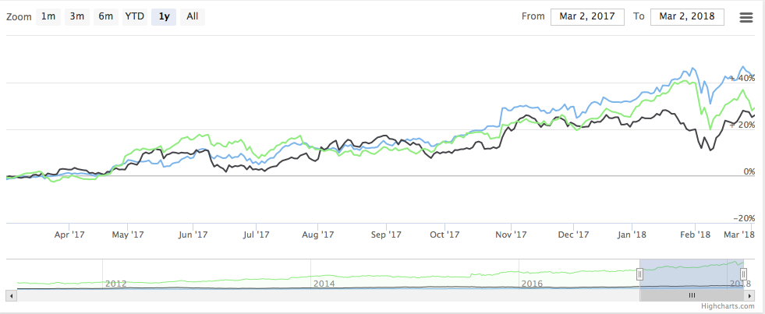Viewport: 765px width, 314px height.
Task: Select the 1y zoom button
Action: click(x=164, y=16)
